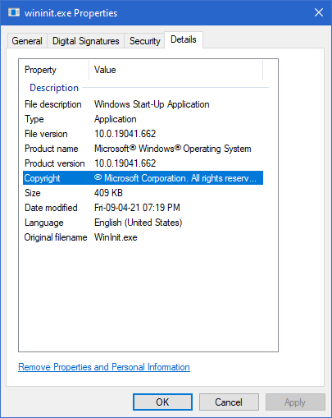The width and height of the screenshot is (332, 418).
Task: Select the Details tab
Action: pos(184,39)
